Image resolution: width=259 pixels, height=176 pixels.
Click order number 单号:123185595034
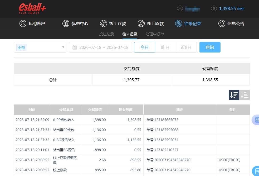(x=162, y=140)
